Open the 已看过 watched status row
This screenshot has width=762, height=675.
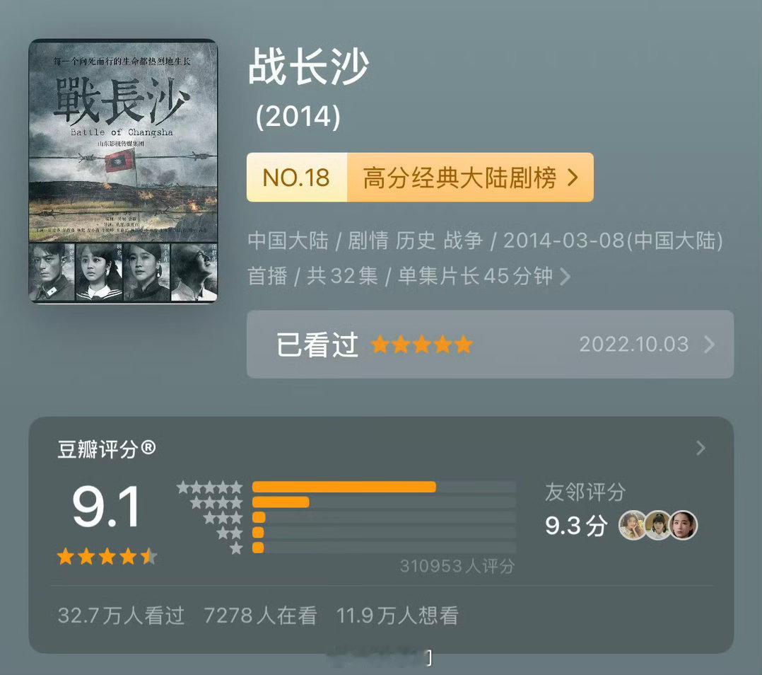[490, 345]
